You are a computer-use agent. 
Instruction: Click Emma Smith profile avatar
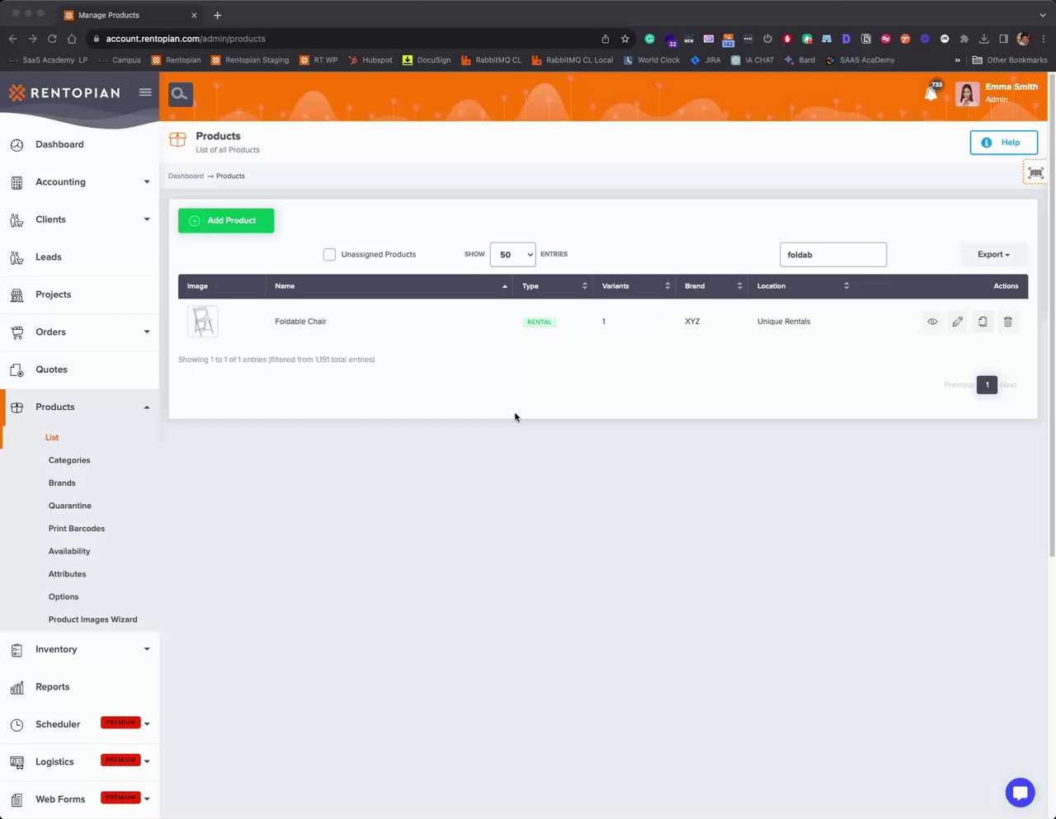point(968,94)
